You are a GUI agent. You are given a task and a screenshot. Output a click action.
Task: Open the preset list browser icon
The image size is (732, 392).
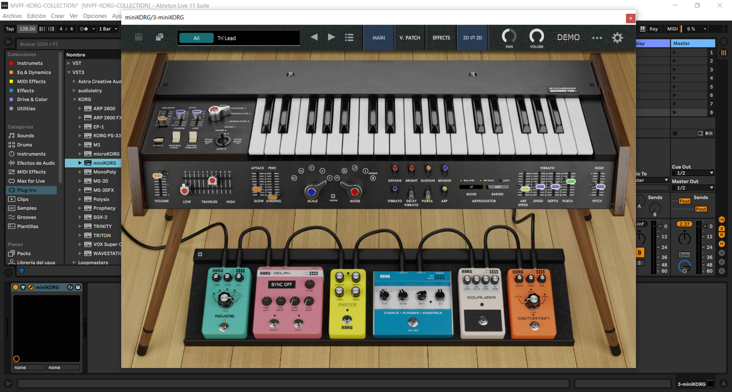point(349,37)
